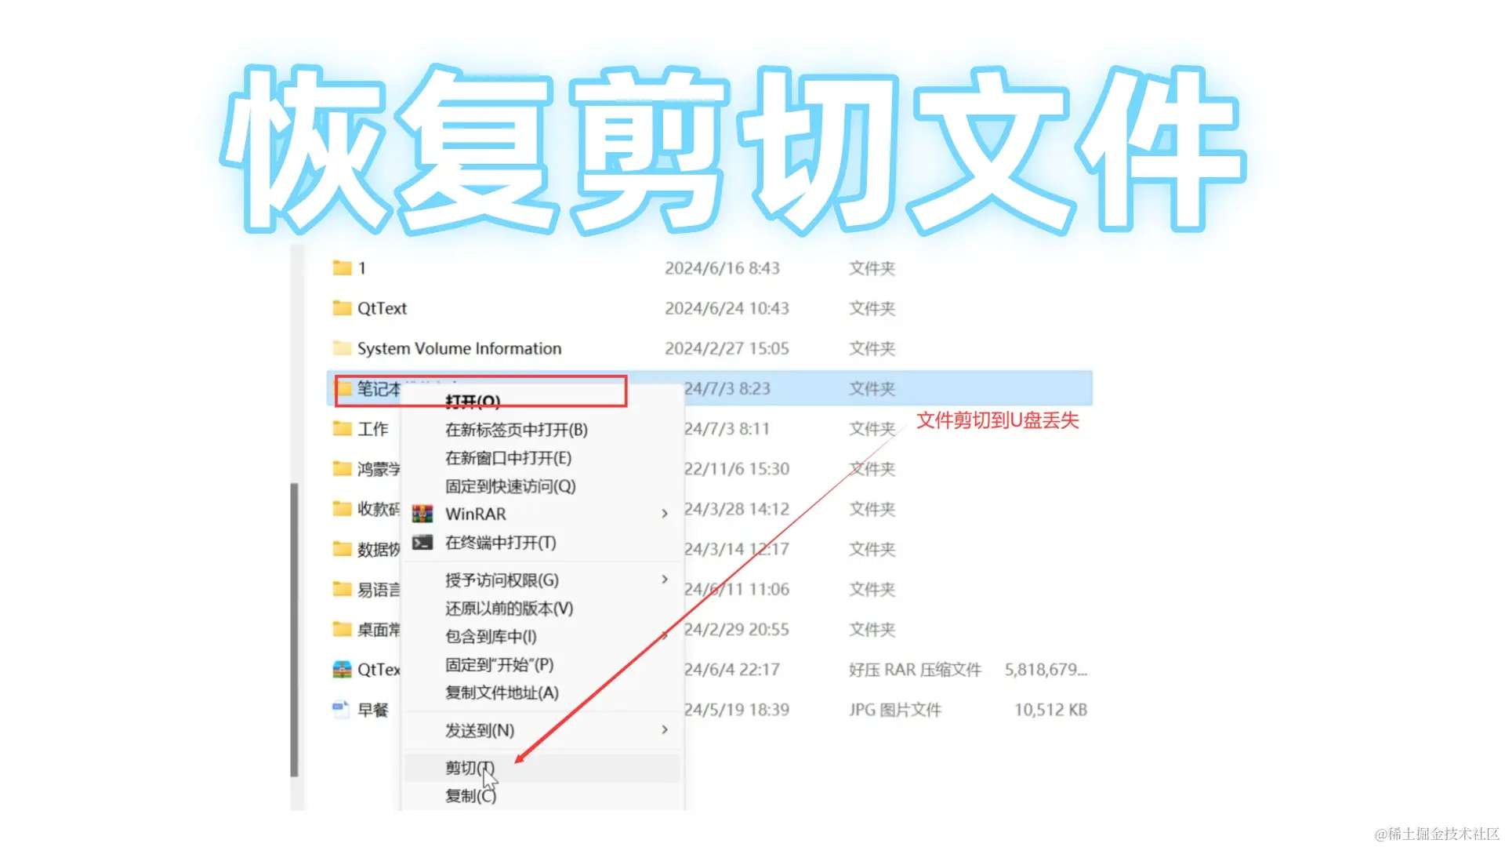Screen dimensions: 1505x847
Task: Select 剪切(T) from the context menu
Action: click(x=468, y=767)
